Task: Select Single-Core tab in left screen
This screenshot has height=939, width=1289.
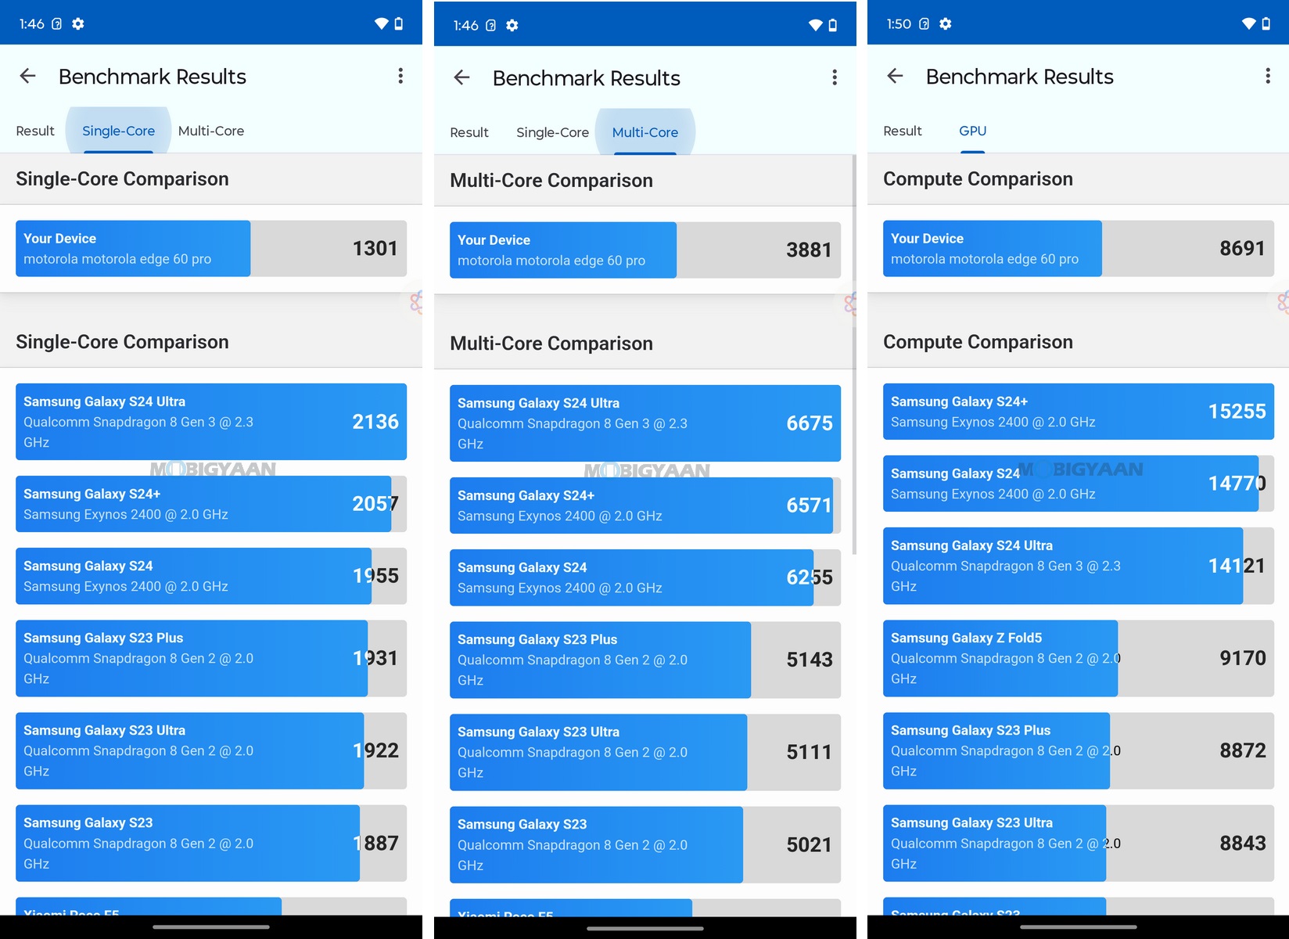Action: pyautogui.click(x=118, y=131)
